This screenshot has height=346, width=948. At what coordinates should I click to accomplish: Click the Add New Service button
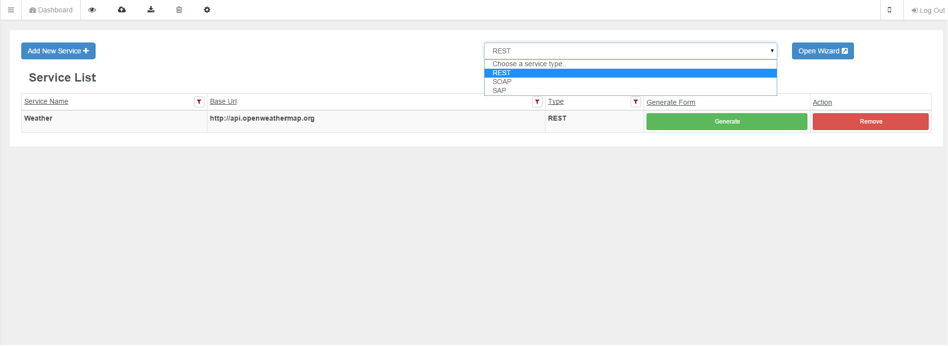tap(58, 51)
